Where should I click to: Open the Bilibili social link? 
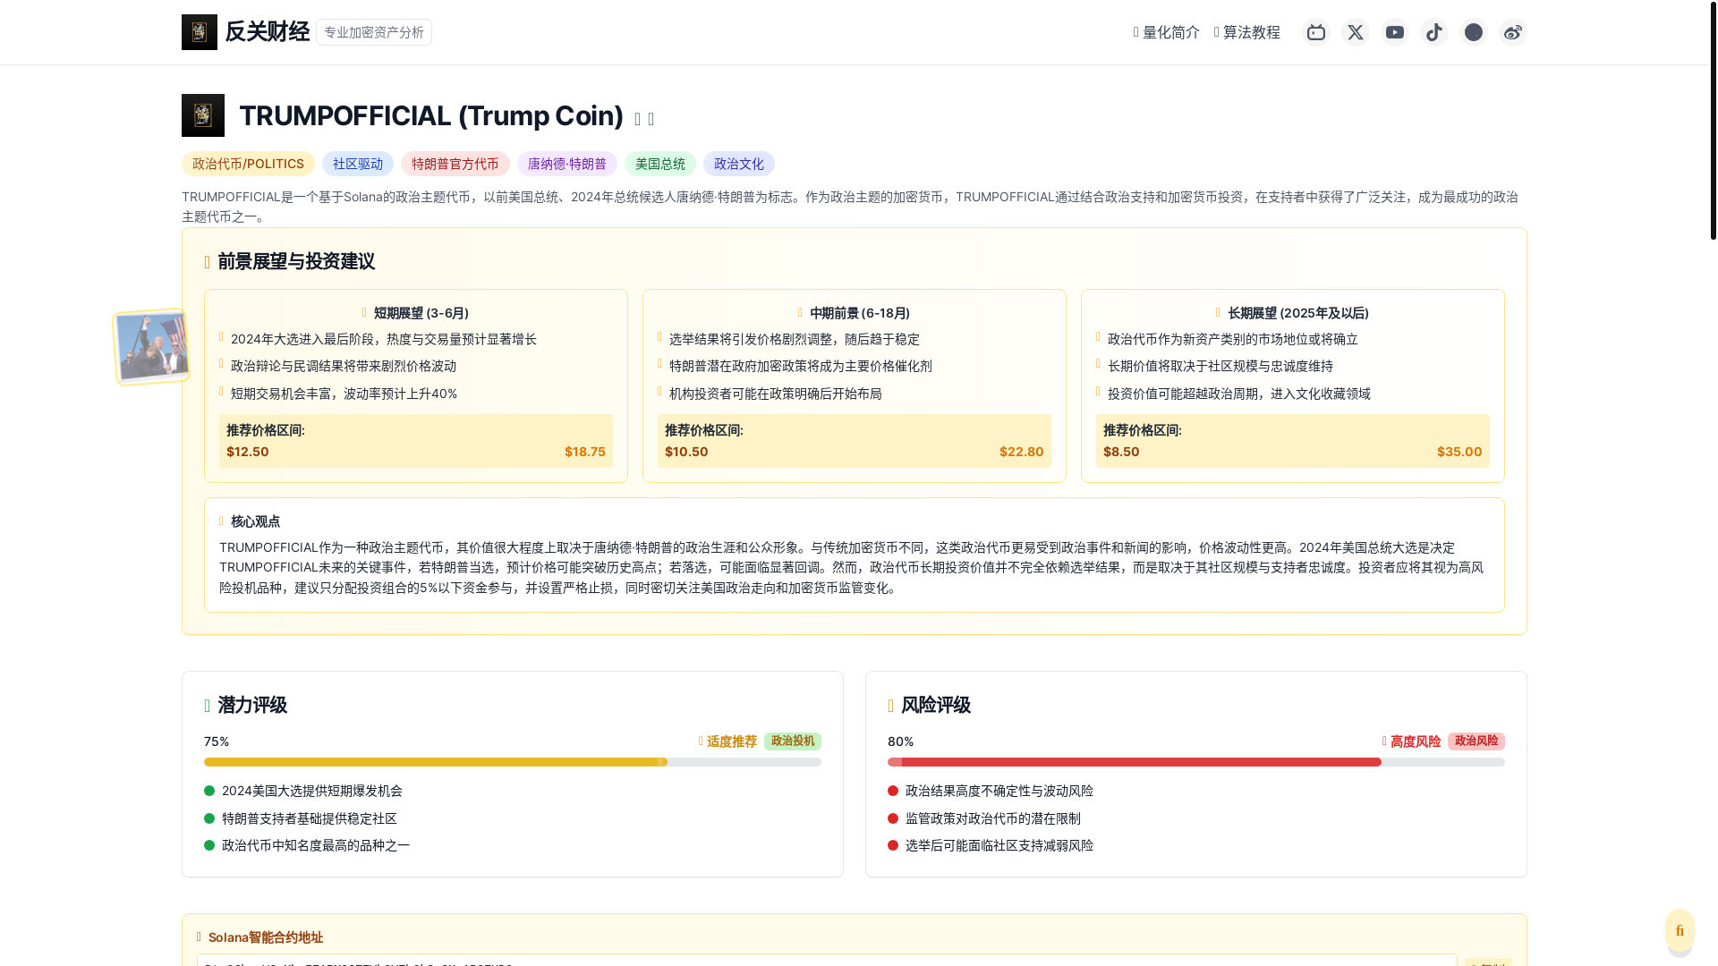point(1316,32)
